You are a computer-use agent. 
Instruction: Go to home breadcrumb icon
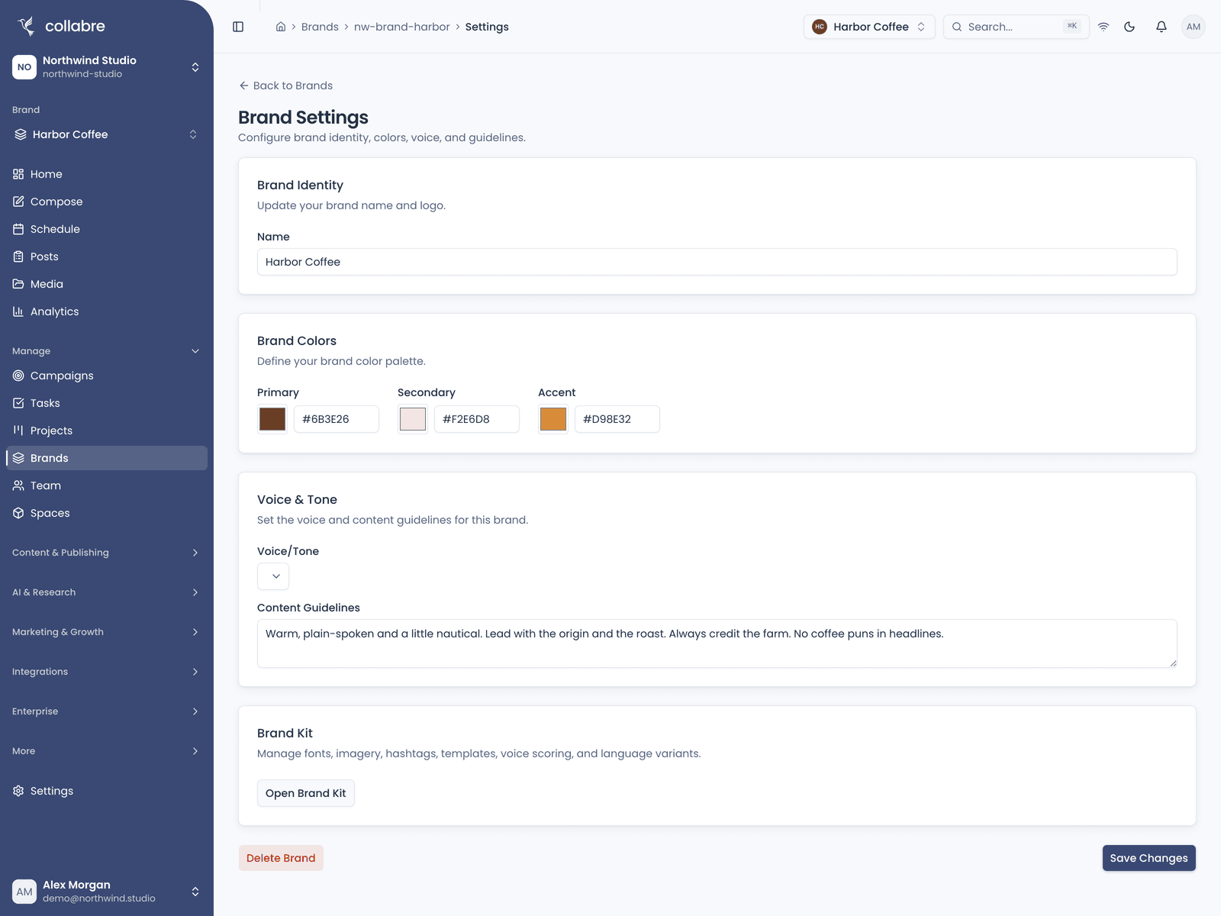click(281, 27)
